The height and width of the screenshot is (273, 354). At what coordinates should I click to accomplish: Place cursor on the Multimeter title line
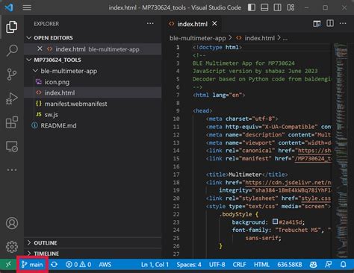pyautogui.click(x=246, y=175)
